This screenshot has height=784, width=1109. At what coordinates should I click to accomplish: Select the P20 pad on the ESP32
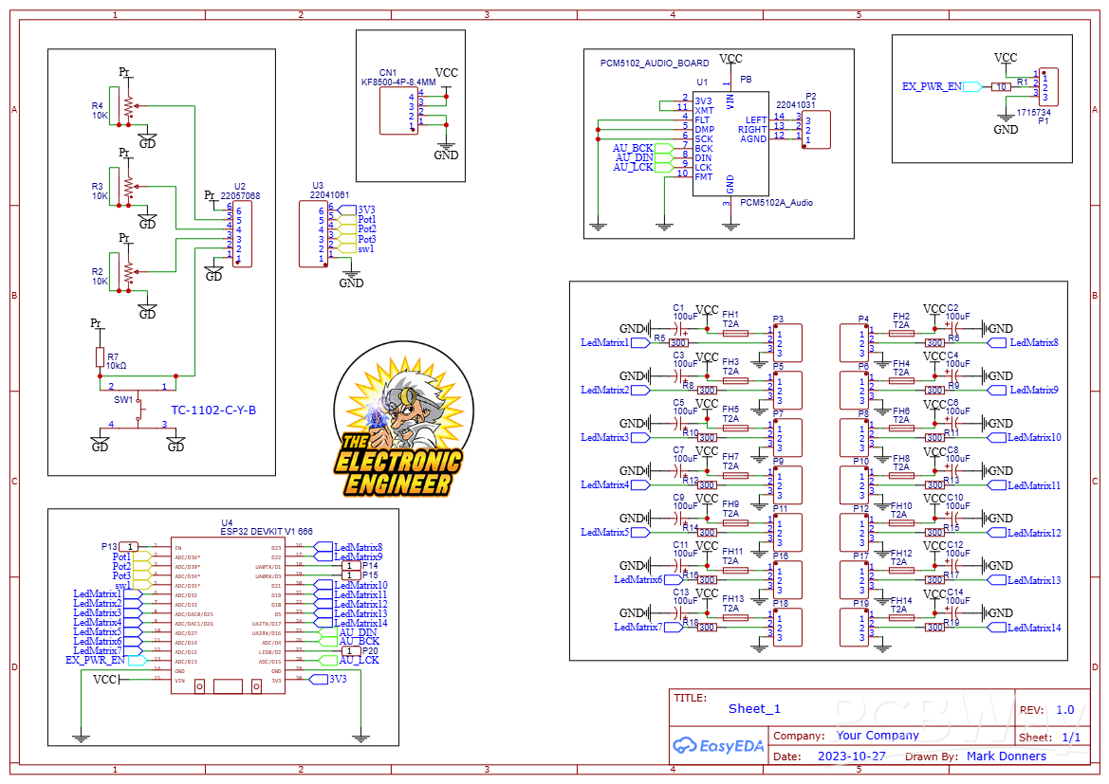(x=351, y=651)
